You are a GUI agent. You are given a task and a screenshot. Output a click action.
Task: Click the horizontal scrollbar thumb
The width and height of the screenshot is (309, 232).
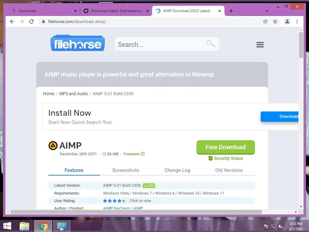136,212
